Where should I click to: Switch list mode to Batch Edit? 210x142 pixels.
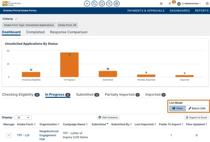point(197,108)
